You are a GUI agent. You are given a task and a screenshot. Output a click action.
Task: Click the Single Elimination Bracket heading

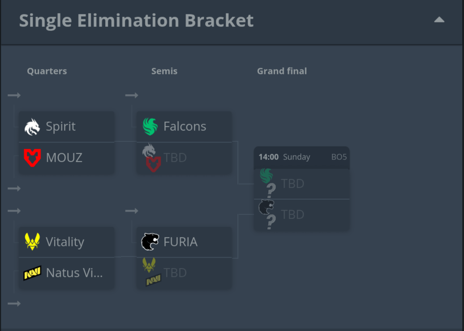(136, 21)
